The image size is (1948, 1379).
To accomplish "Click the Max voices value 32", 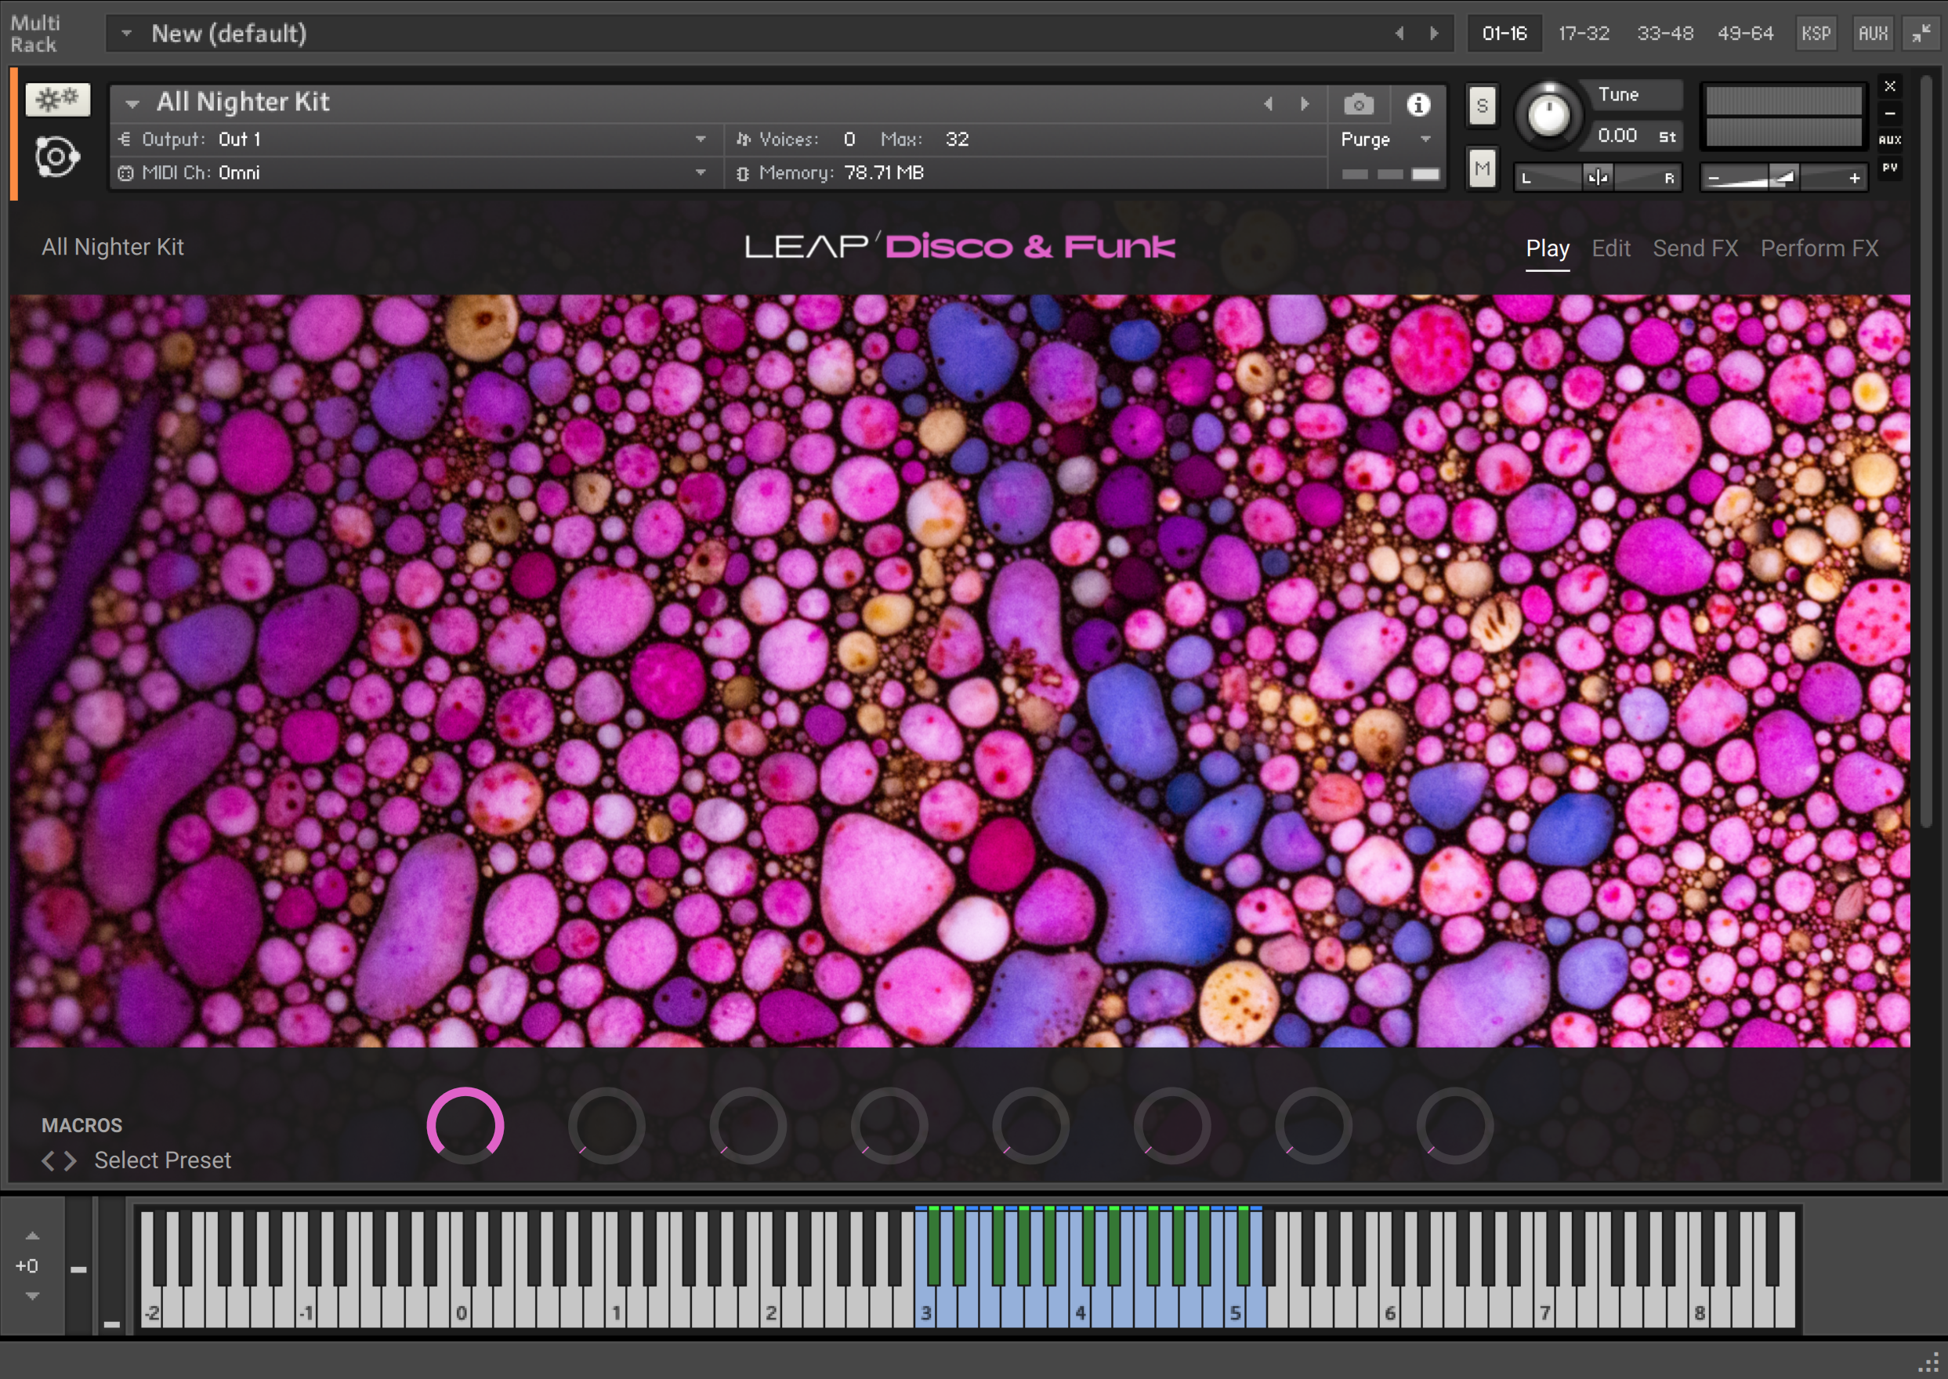I will tap(957, 139).
